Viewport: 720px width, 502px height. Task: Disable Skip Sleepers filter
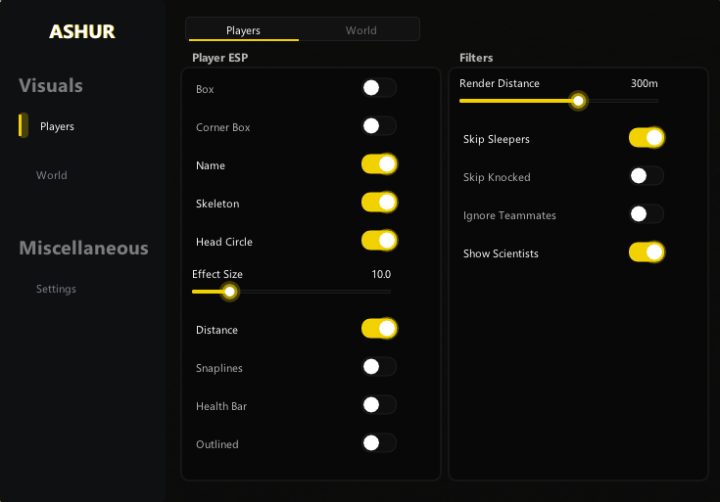click(647, 138)
